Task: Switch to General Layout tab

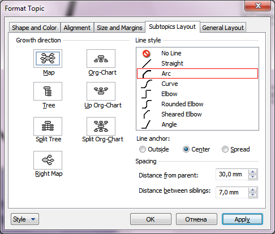Action: click(223, 28)
